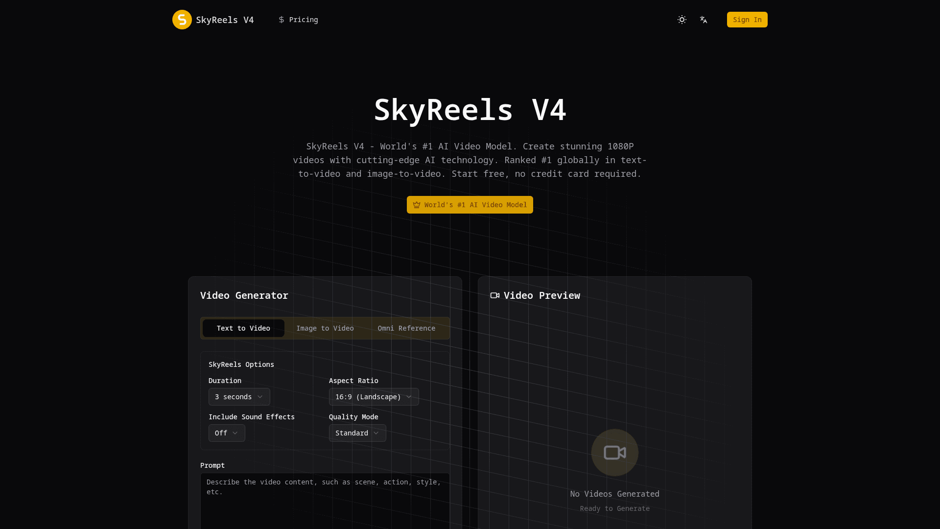Switch to the Image to Video tab
940x529 pixels.
pyautogui.click(x=325, y=328)
